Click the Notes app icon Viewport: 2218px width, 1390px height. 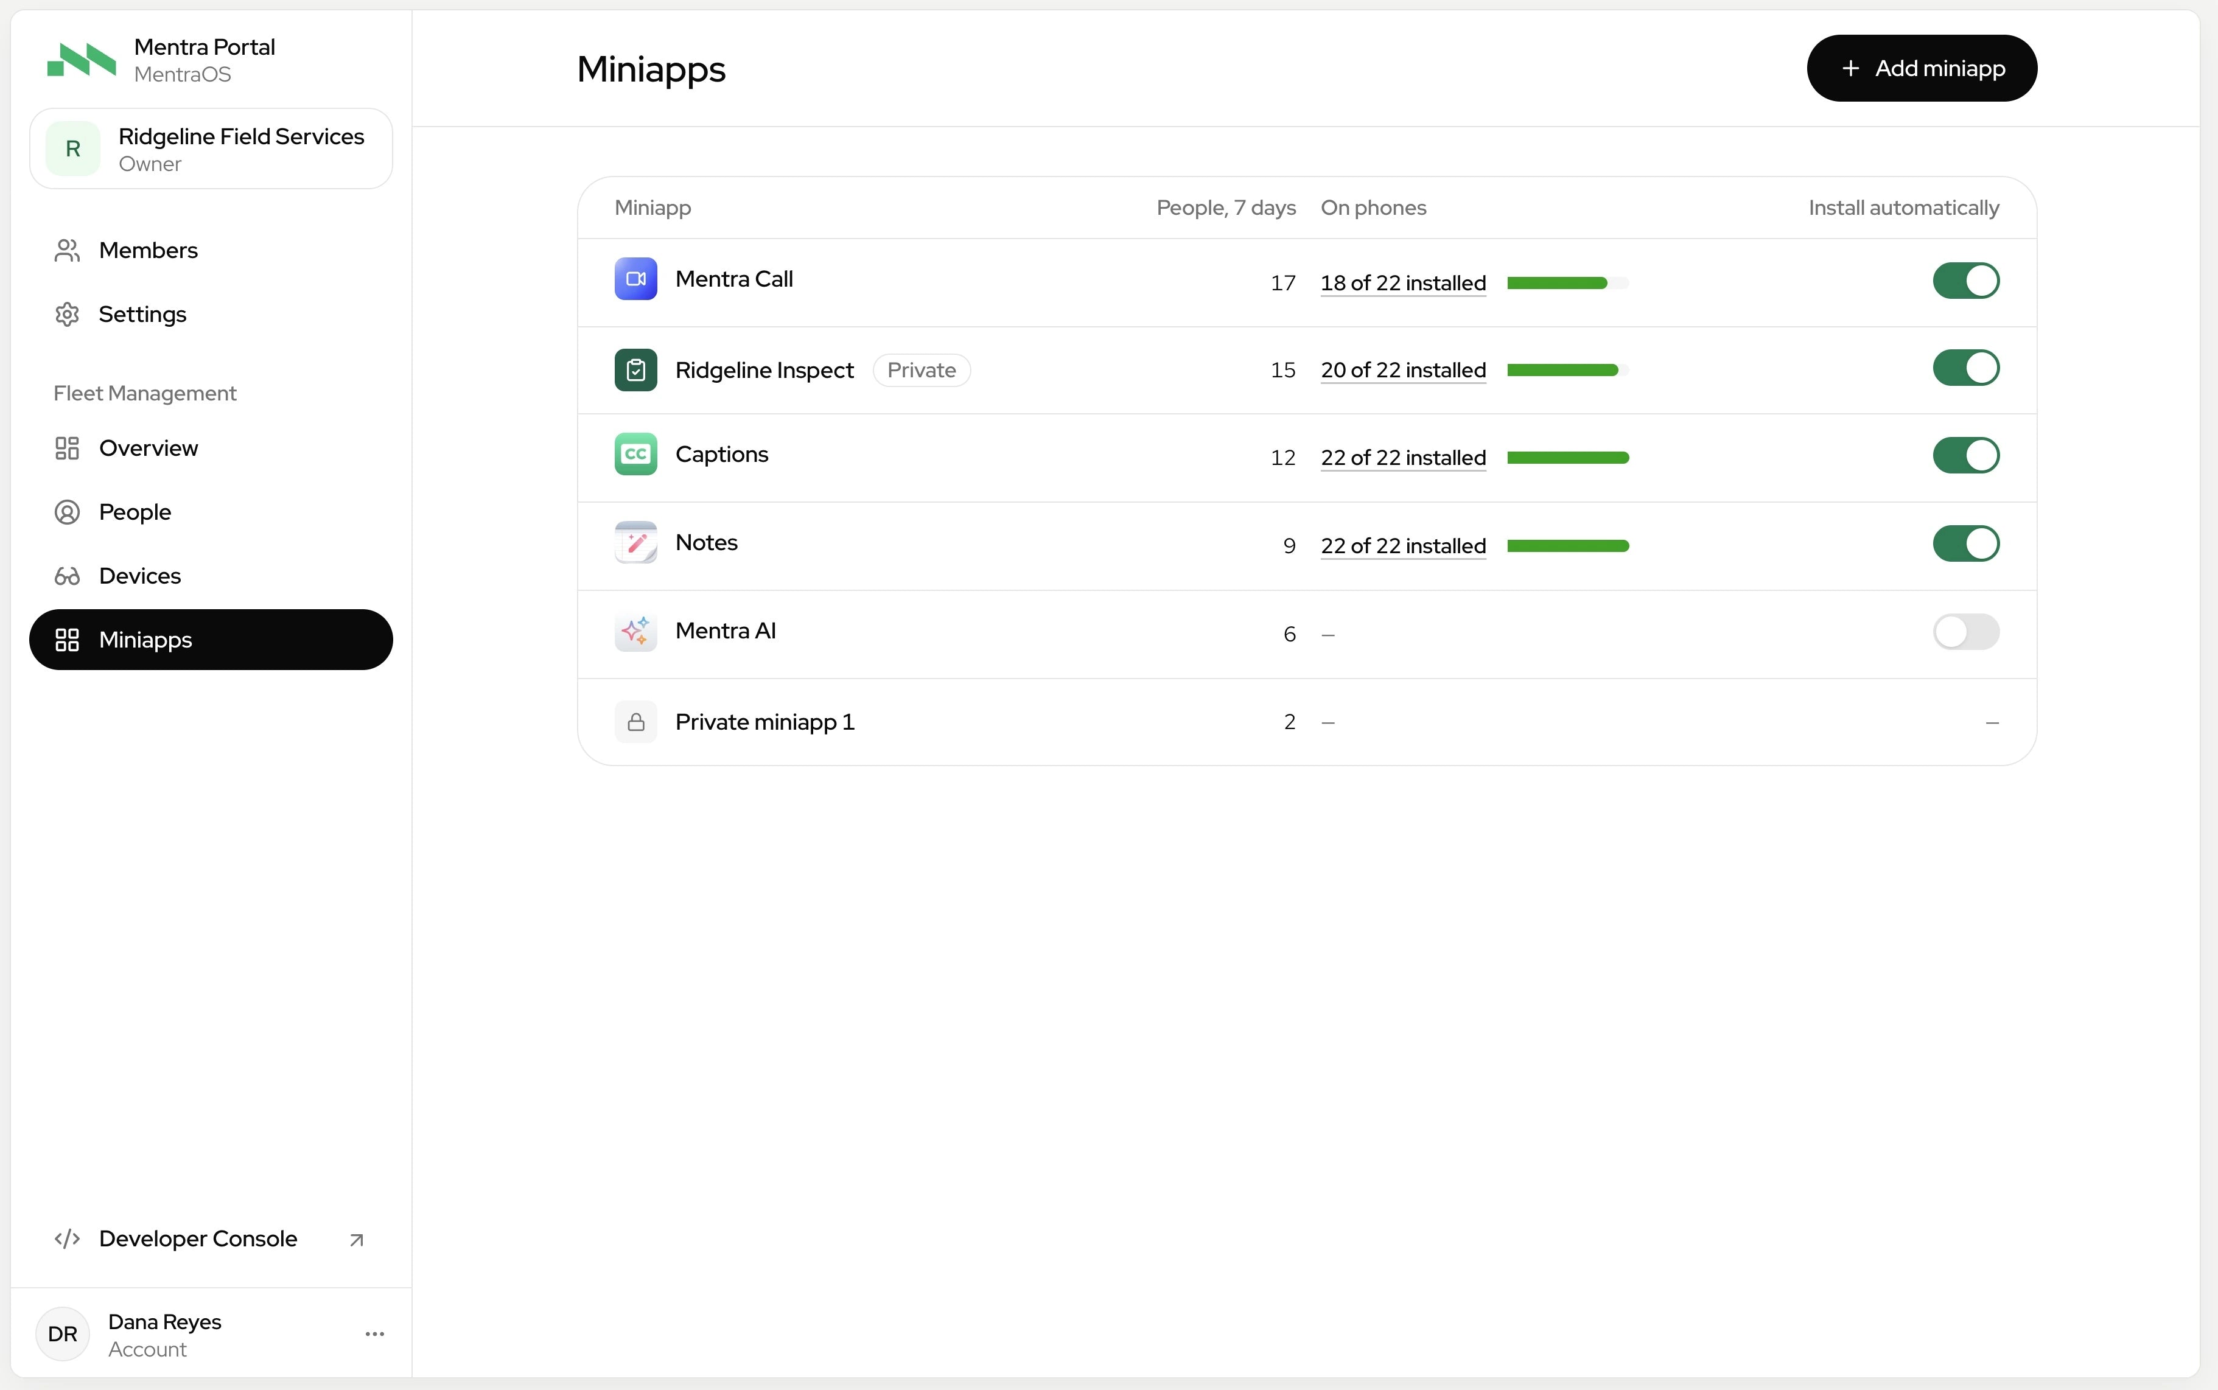pyautogui.click(x=635, y=542)
